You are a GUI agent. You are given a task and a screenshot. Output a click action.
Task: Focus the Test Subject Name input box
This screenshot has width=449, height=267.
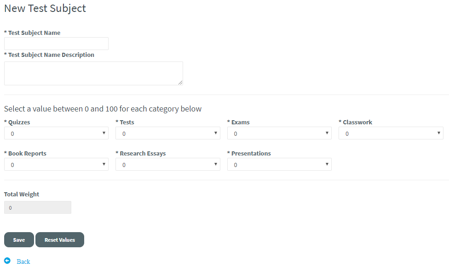pyautogui.click(x=56, y=44)
